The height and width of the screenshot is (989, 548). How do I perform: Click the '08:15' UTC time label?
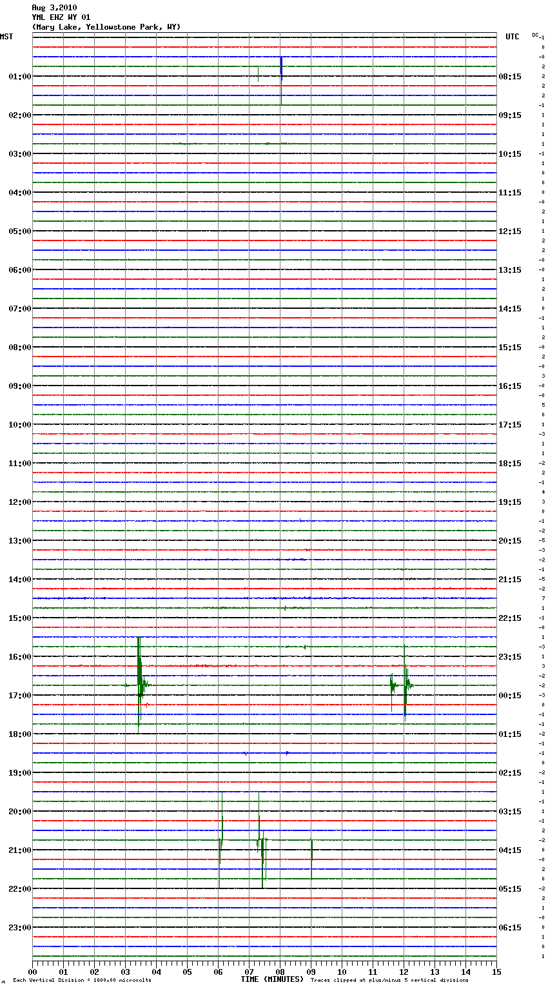(510, 77)
